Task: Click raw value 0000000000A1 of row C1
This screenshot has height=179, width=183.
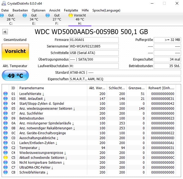Action: pyautogui.click(x=162, y=143)
